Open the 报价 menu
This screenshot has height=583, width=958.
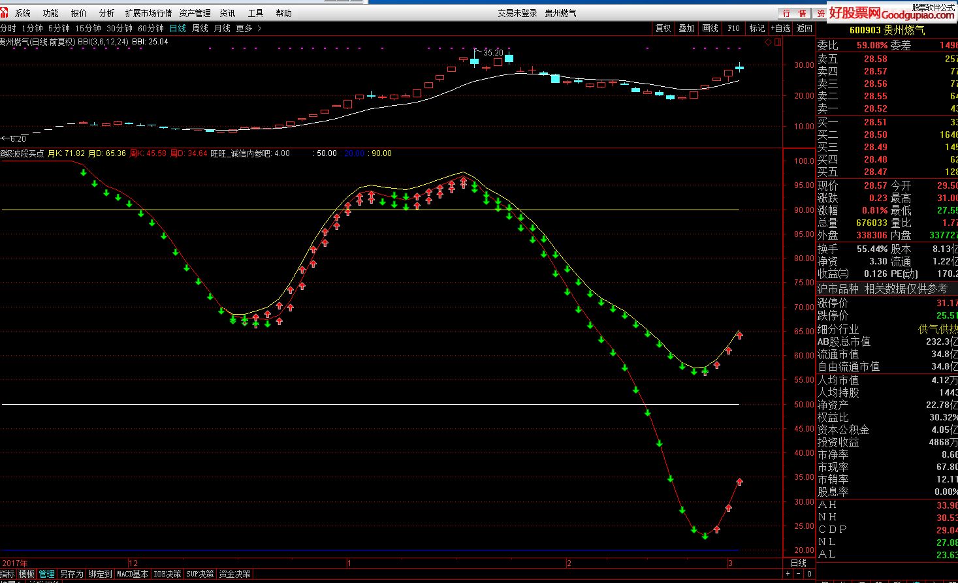click(79, 13)
